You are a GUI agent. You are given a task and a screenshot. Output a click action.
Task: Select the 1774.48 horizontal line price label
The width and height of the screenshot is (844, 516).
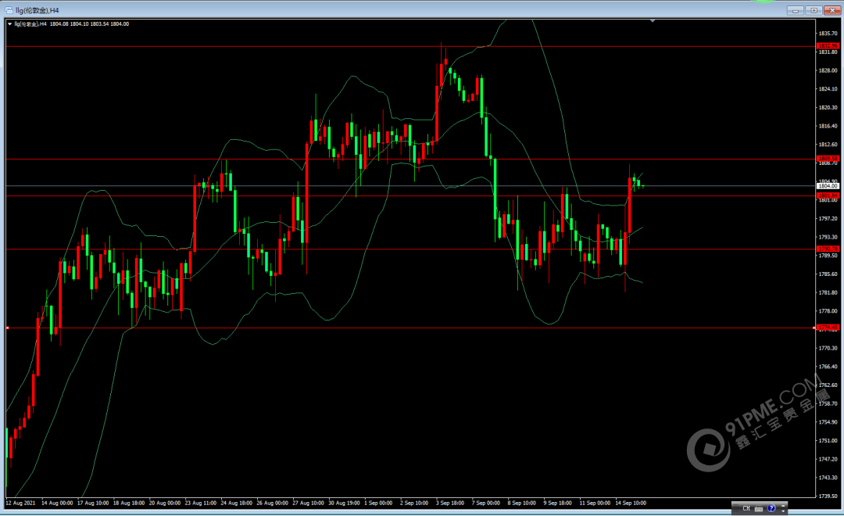(x=828, y=328)
